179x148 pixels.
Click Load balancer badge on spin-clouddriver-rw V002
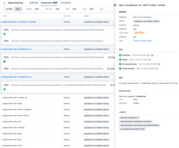click(111, 69)
